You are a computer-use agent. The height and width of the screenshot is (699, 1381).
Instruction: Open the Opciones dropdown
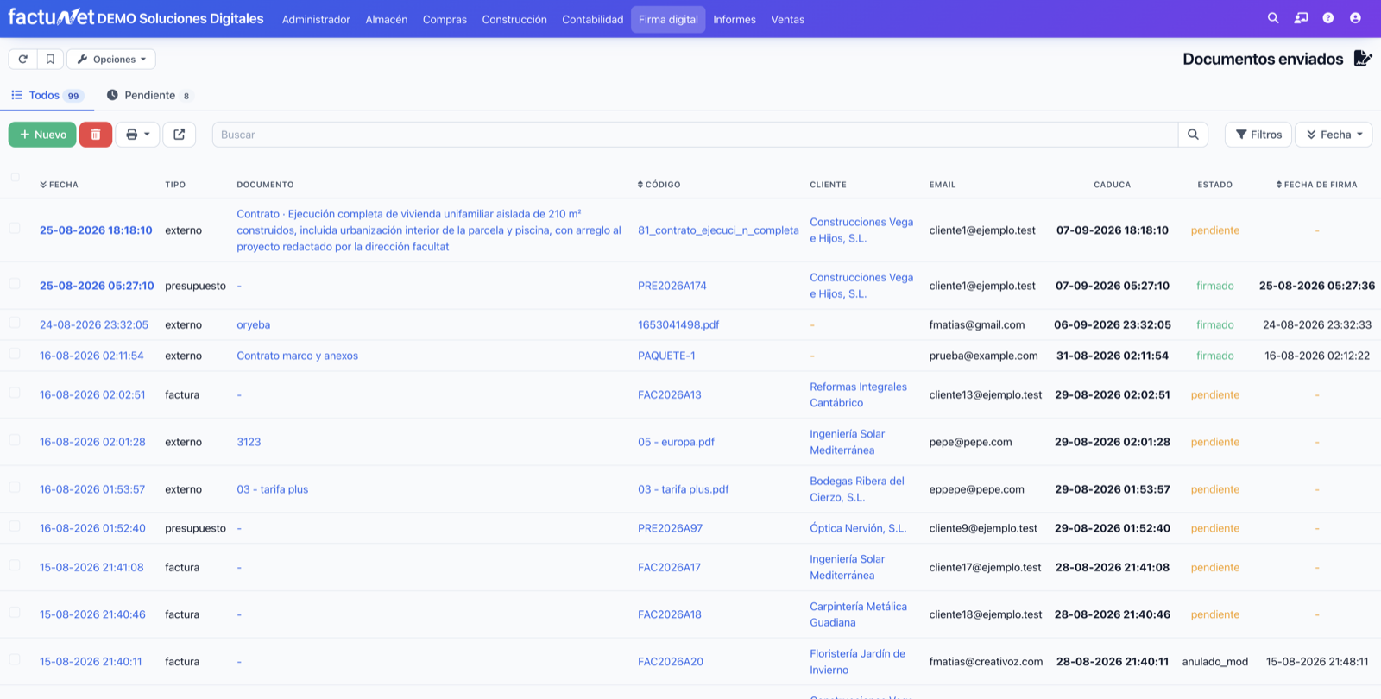[111, 59]
